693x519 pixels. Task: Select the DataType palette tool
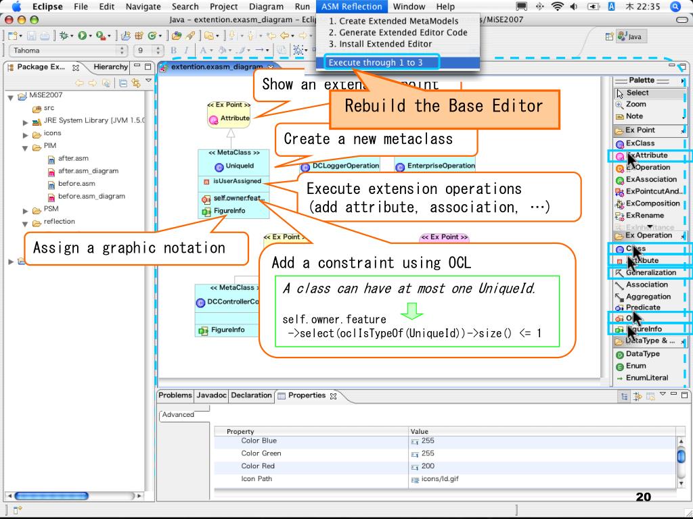coord(638,354)
